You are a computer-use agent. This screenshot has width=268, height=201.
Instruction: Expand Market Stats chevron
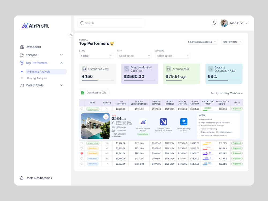(62, 85)
